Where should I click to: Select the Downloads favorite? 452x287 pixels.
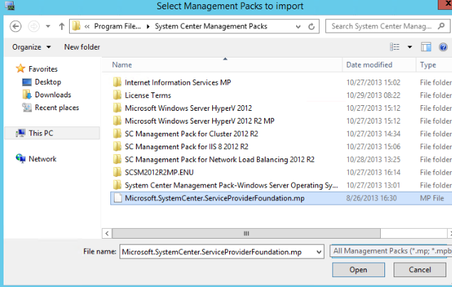tap(53, 94)
